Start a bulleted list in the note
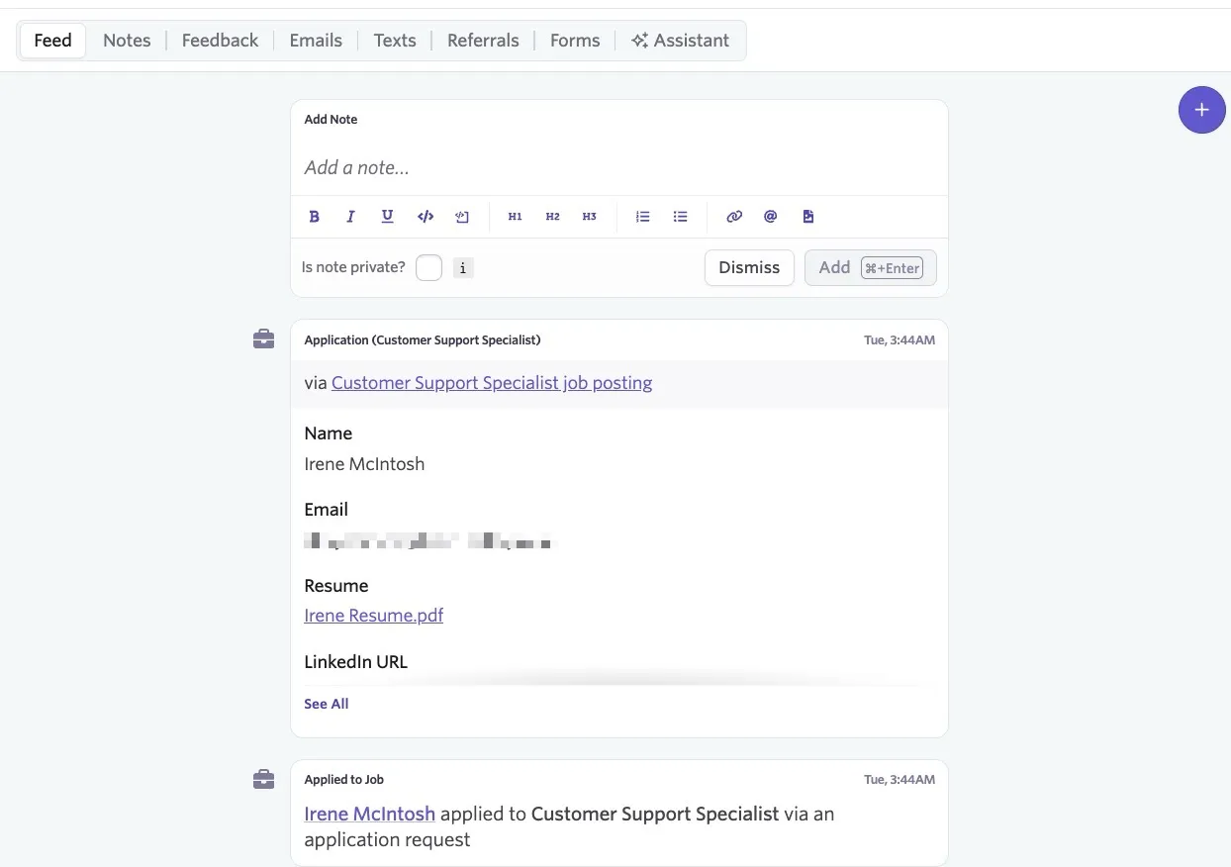 pos(681,217)
